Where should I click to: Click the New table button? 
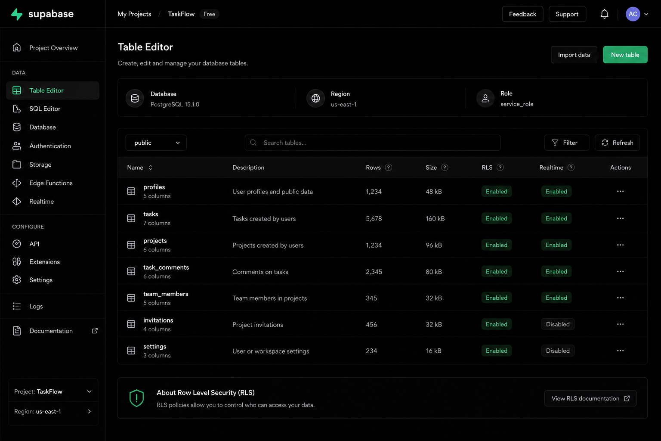click(625, 55)
